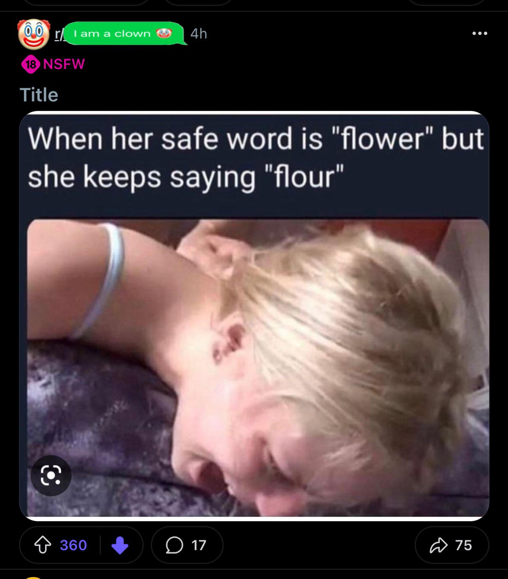Tap the 4h post timestamp
The image size is (508, 579).
(x=199, y=34)
